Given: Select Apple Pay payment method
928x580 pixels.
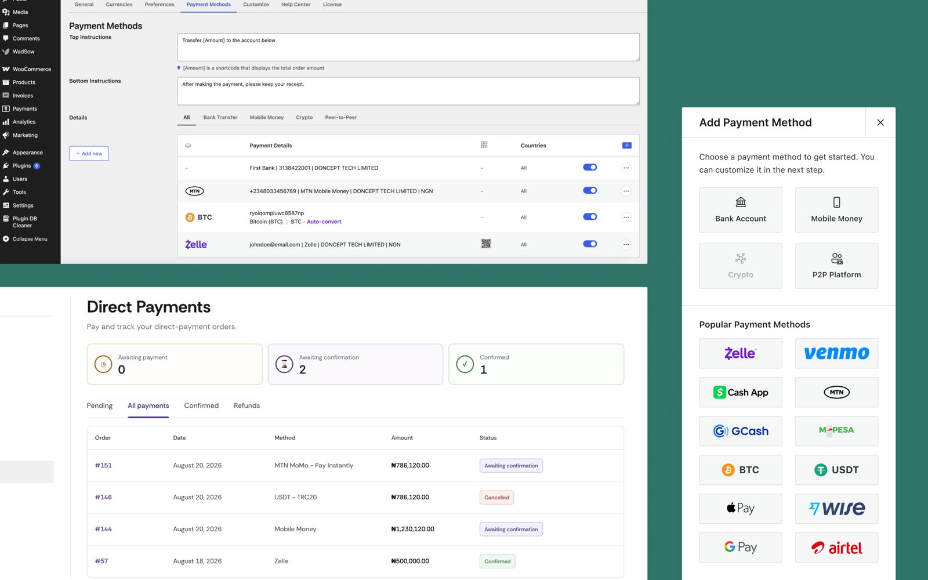Looking at the screenshot, I should point(741,509).
